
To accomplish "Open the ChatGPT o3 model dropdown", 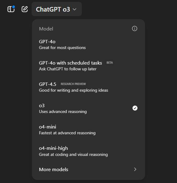I will coord(57,9).
